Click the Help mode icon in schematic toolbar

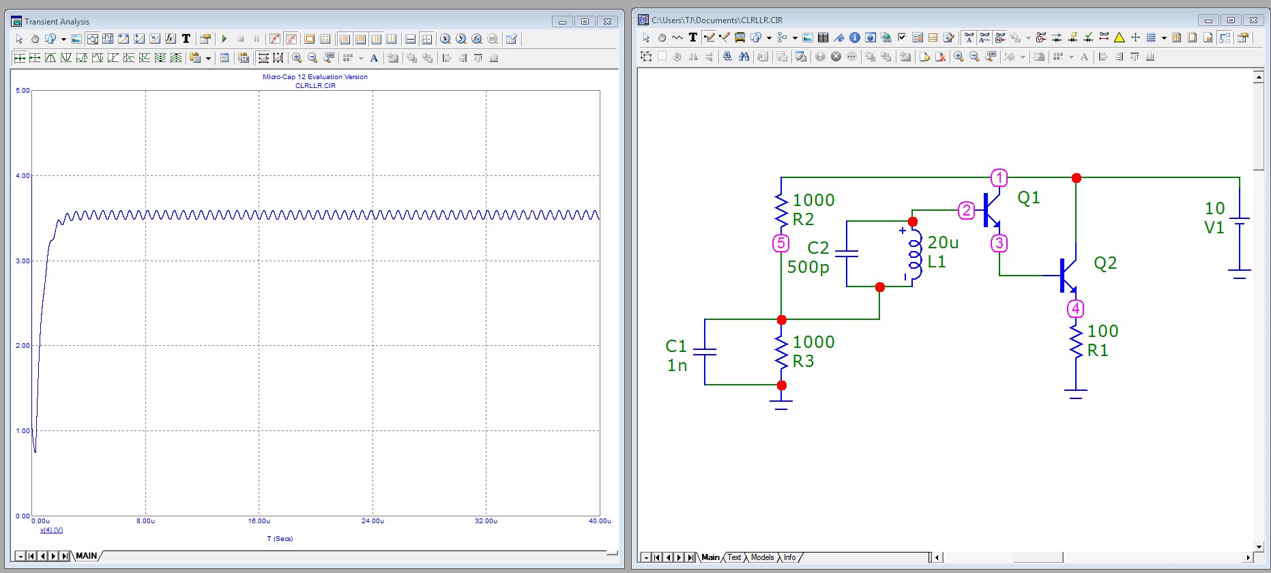pyautogui.click(x=871, y=38)
